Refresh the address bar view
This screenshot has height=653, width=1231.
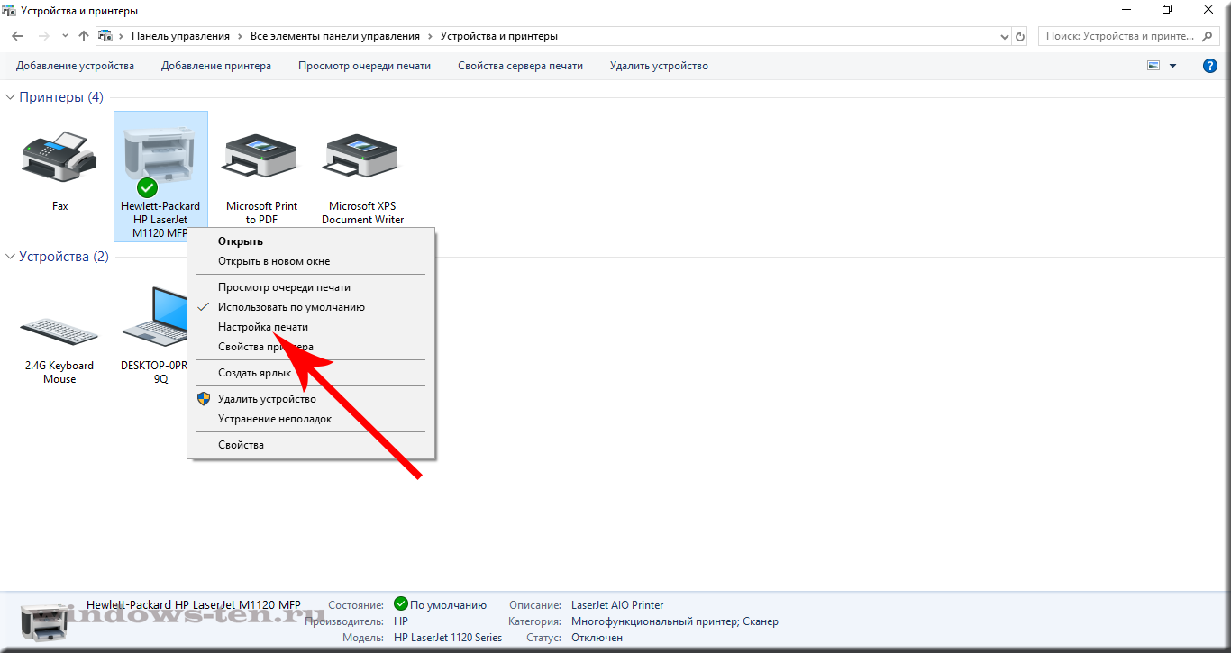click(x=1020, y=36)
